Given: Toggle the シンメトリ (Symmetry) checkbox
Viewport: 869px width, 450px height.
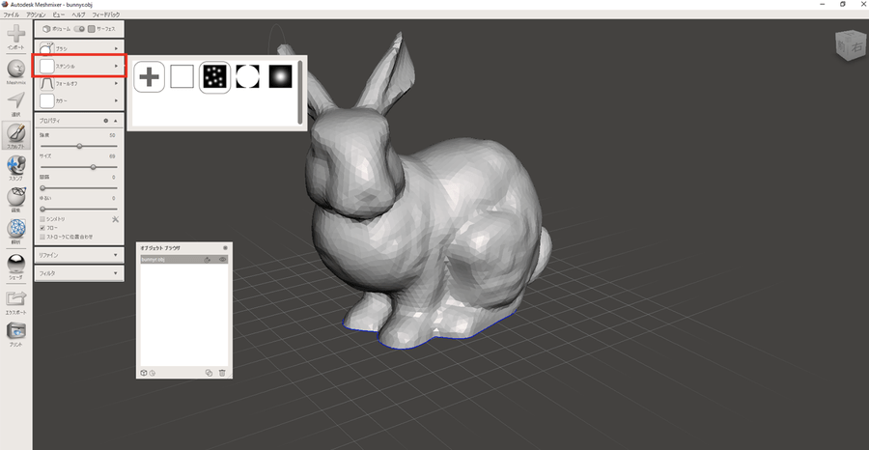Looking at the screenshot, I should click(x=42, y=219).
